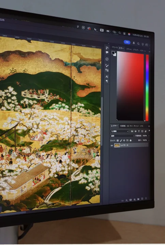Click the link layers icon
This screenshot has width=165, height=245.
[123, 201]
